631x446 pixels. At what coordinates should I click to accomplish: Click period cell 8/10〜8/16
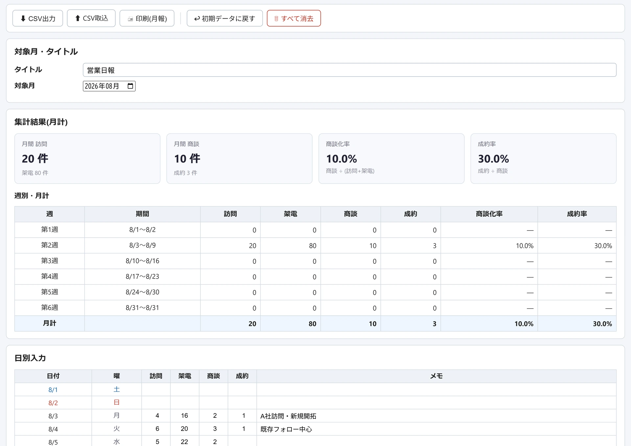[142, 261]
